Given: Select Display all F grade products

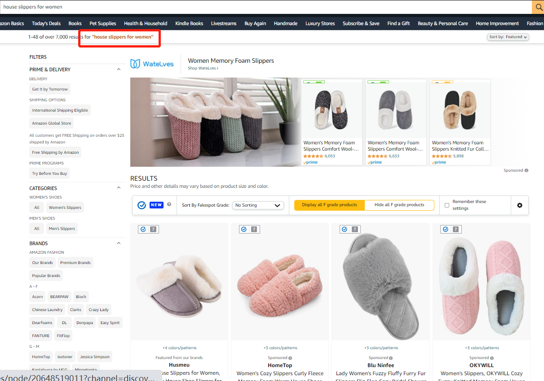Looking at the screenshot, I should tap(329, 205).
